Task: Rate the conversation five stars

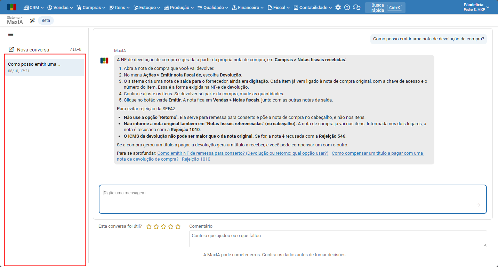Action: pyautogui.click(x=178, y=227)
